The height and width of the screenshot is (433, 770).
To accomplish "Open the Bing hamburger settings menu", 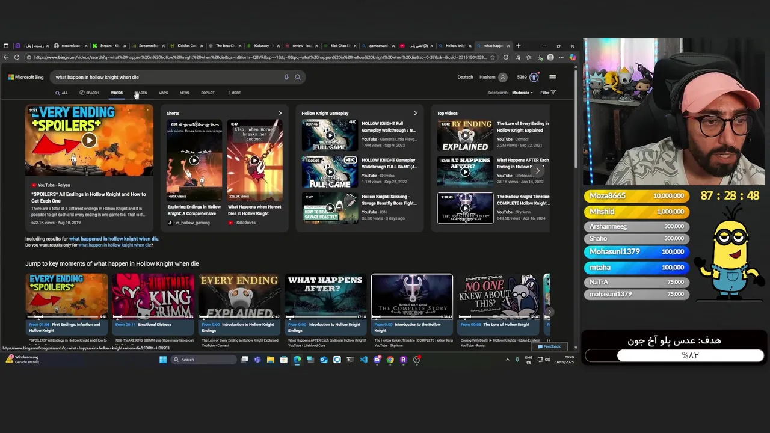I will (552, 77).
